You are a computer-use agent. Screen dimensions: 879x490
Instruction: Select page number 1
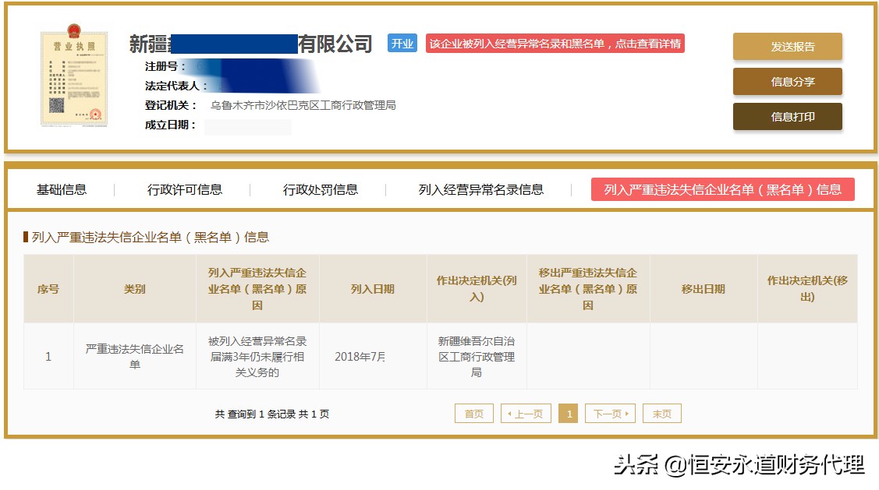click(x=569, y=413)
